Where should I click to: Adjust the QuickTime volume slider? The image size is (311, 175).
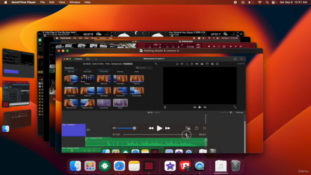(127, 128)
